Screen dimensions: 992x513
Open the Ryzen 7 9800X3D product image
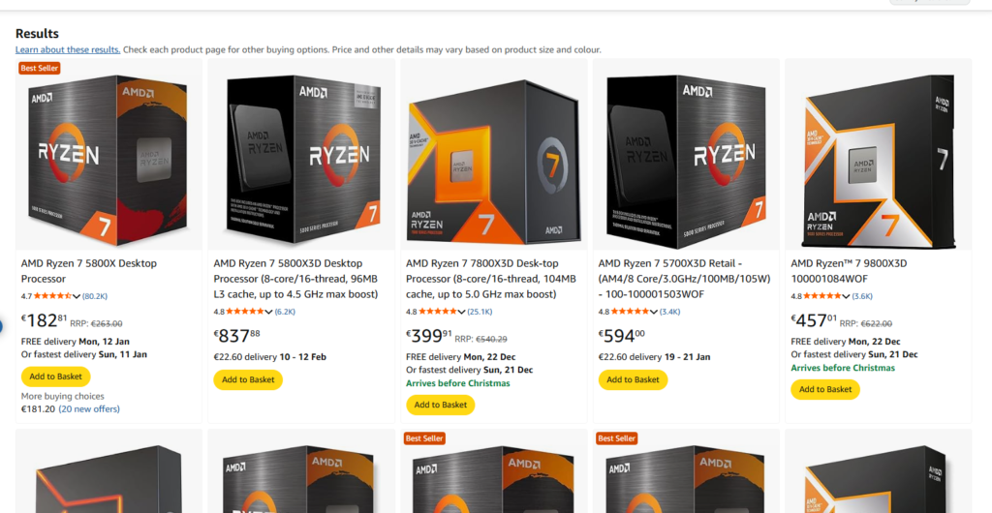click(878, 155)
